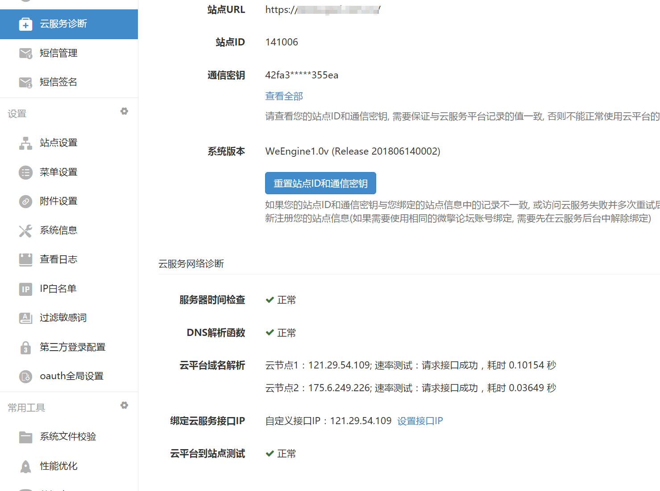Click the 菜单设置 list icon

tap(25, 172)
